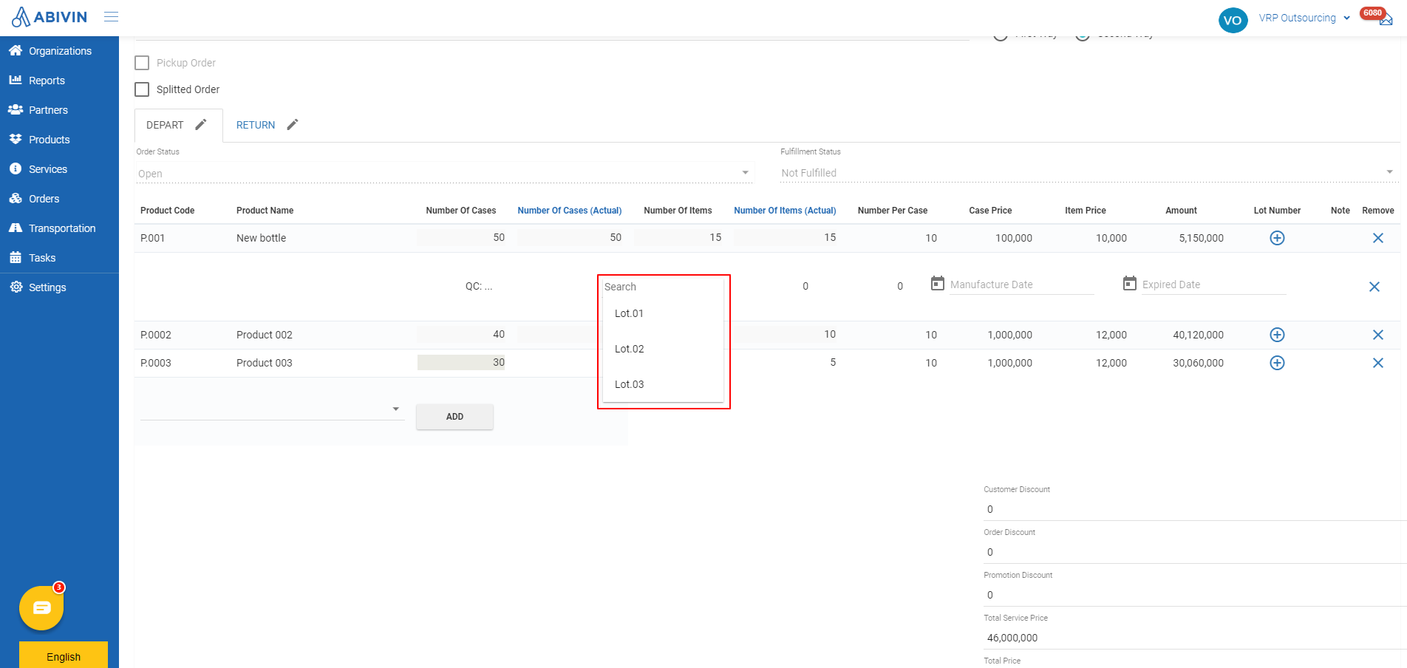Click the QC: ... label
This screenshot has width=1407, height=668.
coord(479,286)
